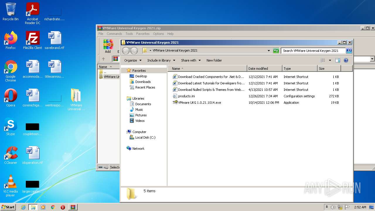Open Windows Media Player taskbar icon

(43, 207)
